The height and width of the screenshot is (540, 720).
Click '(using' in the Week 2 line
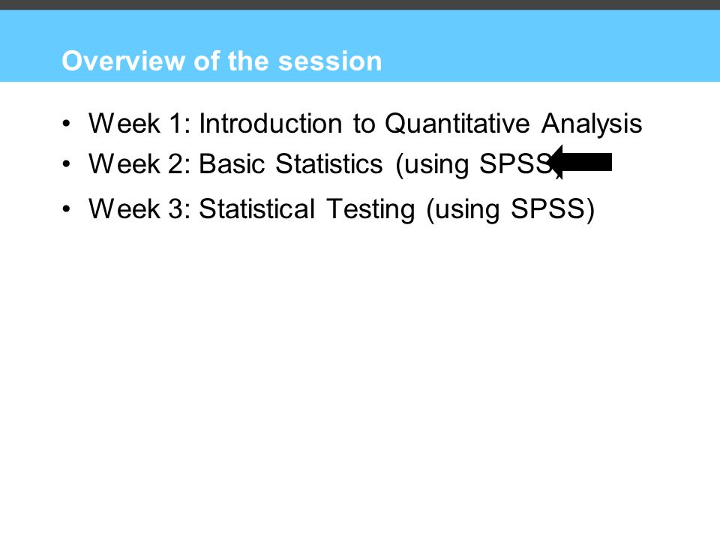pos(432,165)
